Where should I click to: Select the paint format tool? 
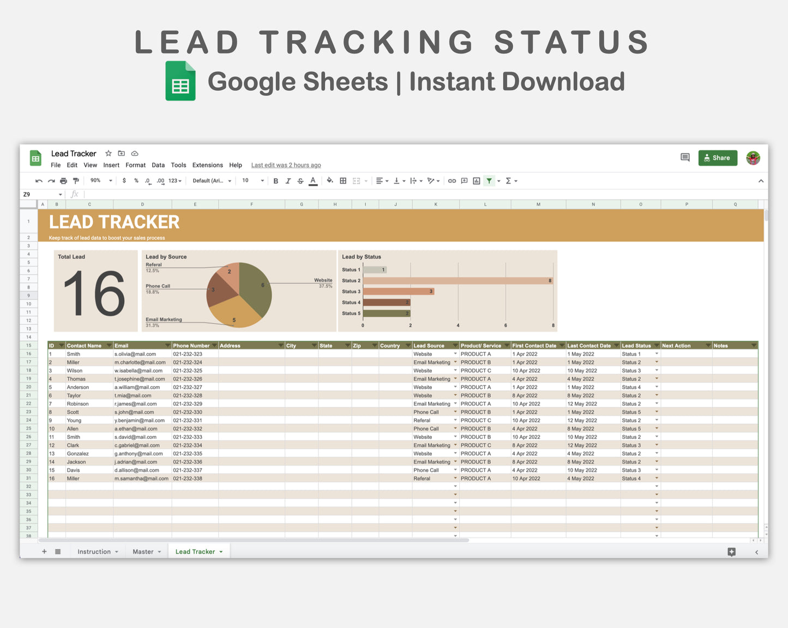75,180
